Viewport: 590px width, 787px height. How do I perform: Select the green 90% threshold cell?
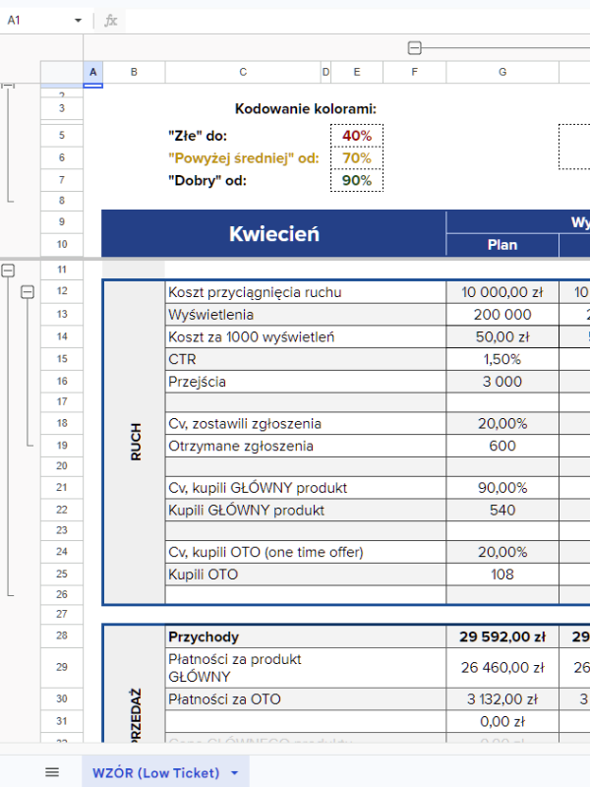point(356,180)
